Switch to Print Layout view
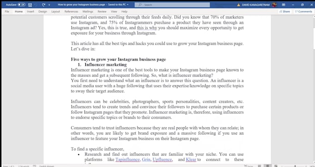This screenshot has height=167, width=315. pyautogui.click(x=268, y=166)
